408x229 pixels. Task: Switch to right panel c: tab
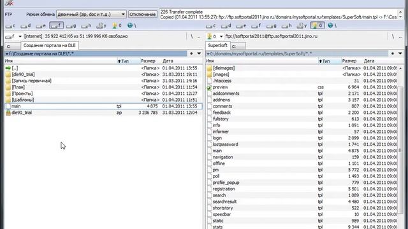pos(238,46)
